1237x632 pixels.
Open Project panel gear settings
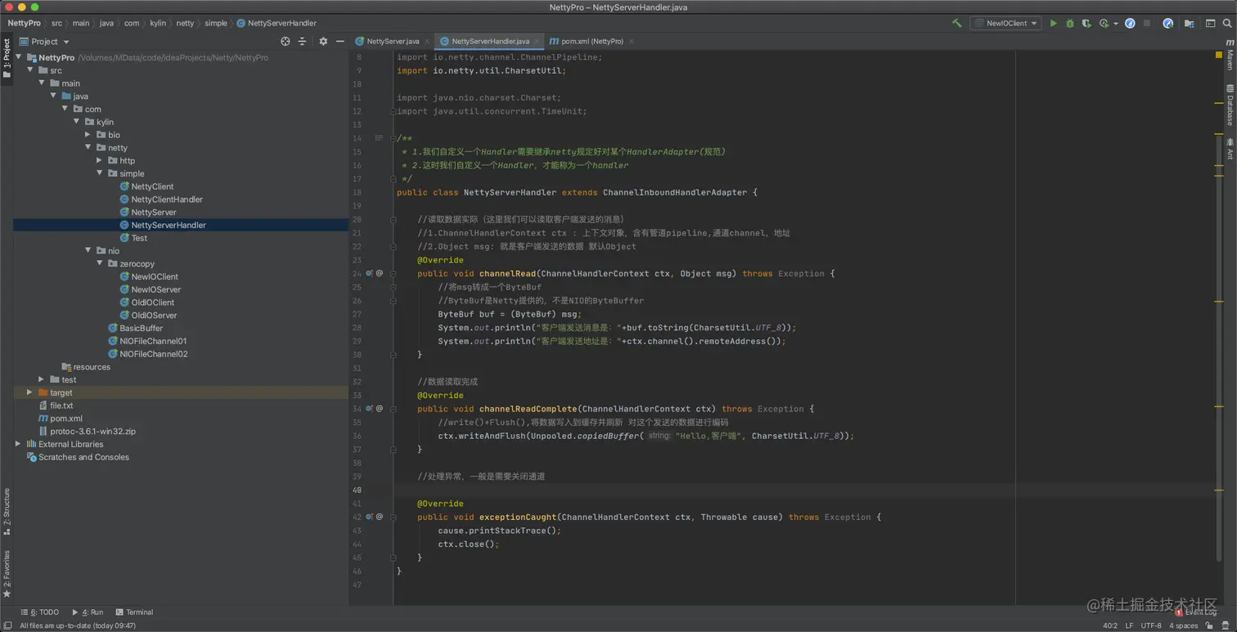click(323, 41)
